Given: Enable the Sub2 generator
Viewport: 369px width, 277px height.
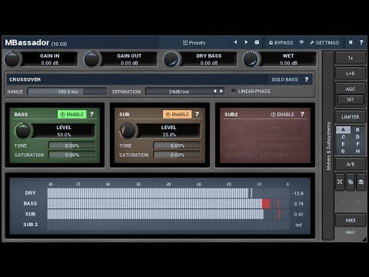Looking at the screenshot, I should pos(283,114).
